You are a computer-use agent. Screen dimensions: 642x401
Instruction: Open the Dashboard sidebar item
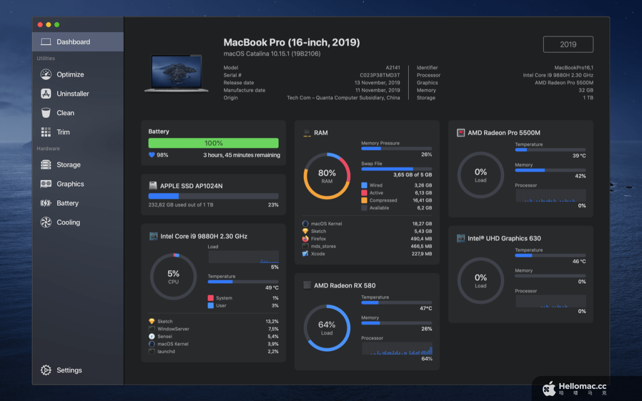(78, 42)
